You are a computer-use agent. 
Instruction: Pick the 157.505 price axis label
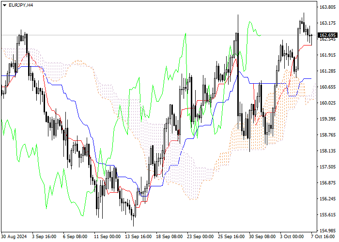327,167
